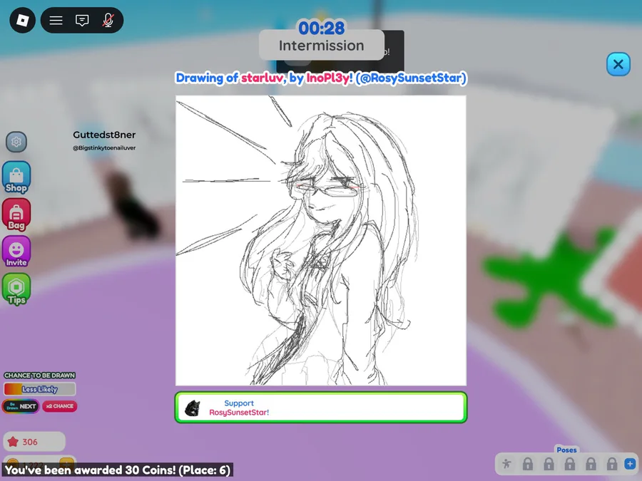Click the Invite smiley button

pos(16,252)
